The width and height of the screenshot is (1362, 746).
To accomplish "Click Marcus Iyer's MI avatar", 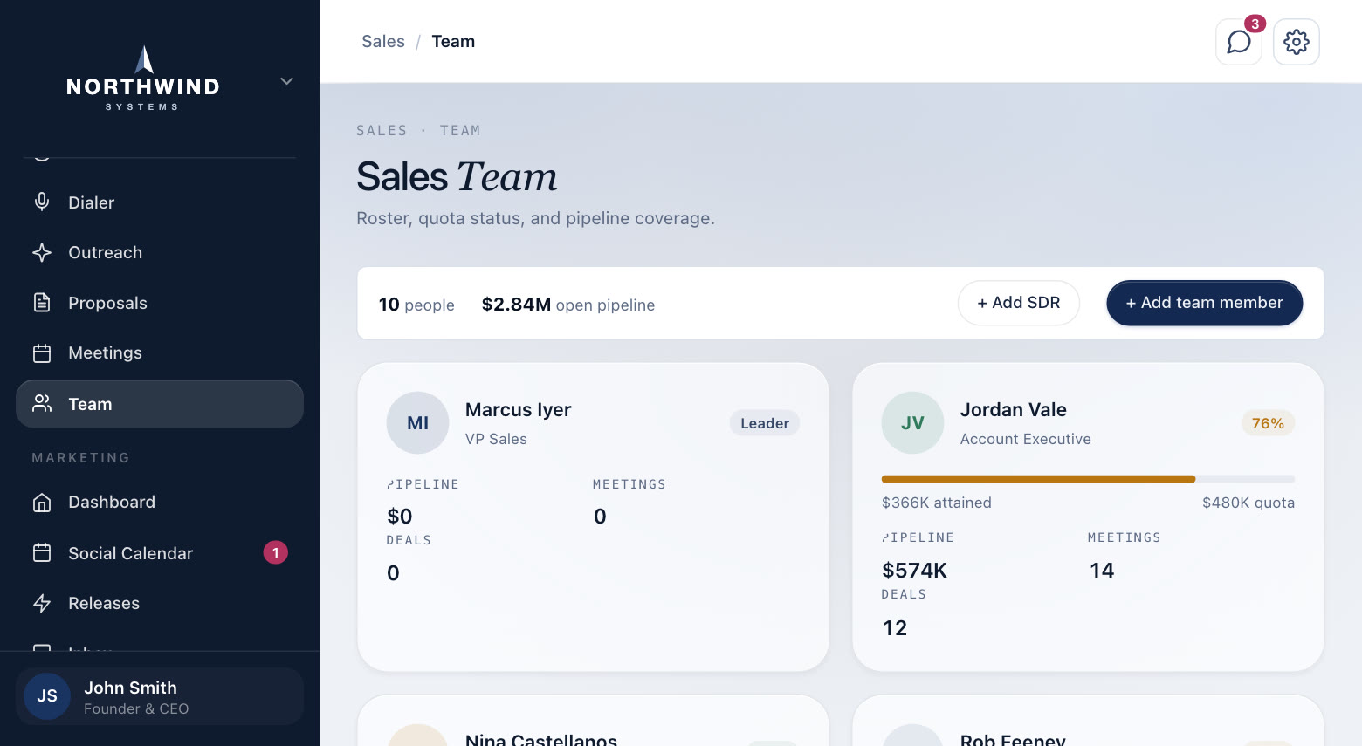I will 417,423.
